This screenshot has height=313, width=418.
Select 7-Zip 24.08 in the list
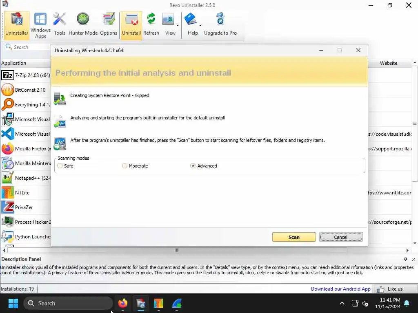(26, 75)
